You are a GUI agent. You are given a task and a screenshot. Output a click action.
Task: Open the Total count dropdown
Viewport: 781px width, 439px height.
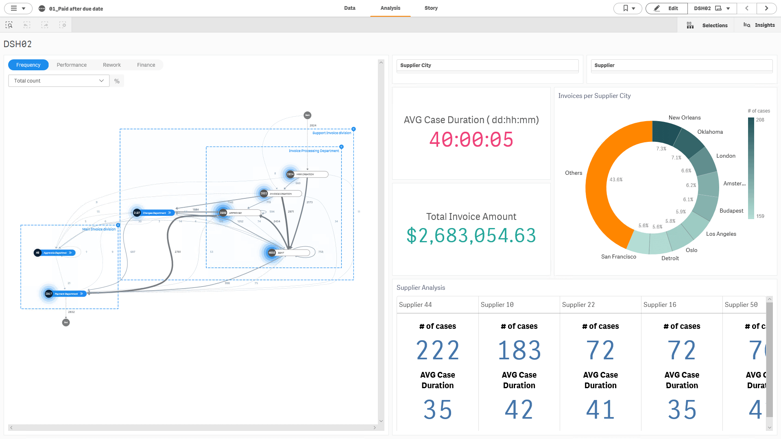[x=59, y=81]
